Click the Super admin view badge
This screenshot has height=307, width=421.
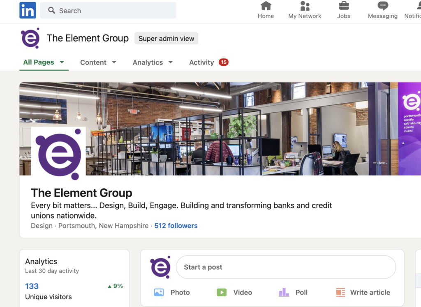click(166, 38)
